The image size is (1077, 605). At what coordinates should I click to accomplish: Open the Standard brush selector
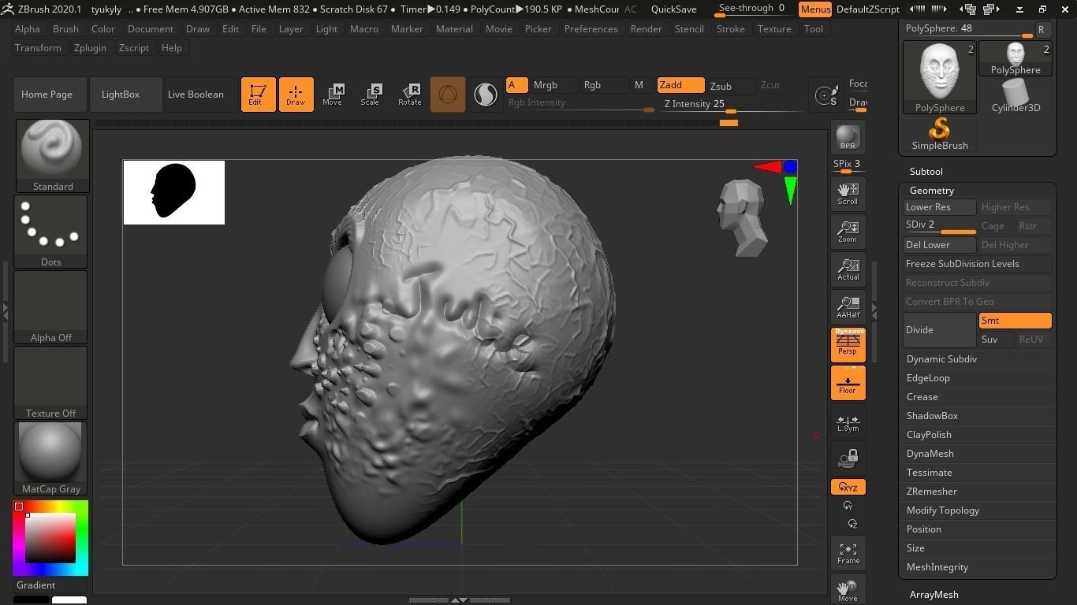click(x=52, y=155)
